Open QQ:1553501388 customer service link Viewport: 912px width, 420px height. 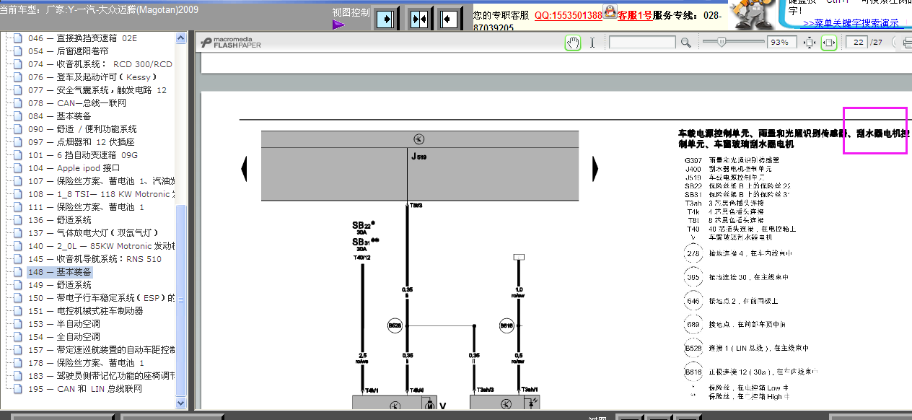(569, 16)
